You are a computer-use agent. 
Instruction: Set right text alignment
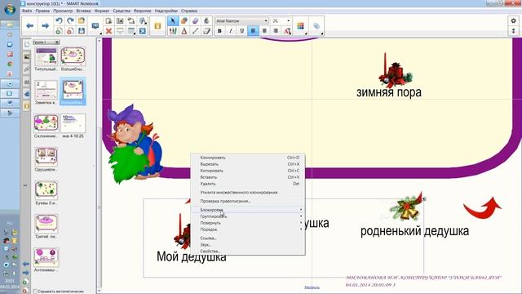point(276,31)
